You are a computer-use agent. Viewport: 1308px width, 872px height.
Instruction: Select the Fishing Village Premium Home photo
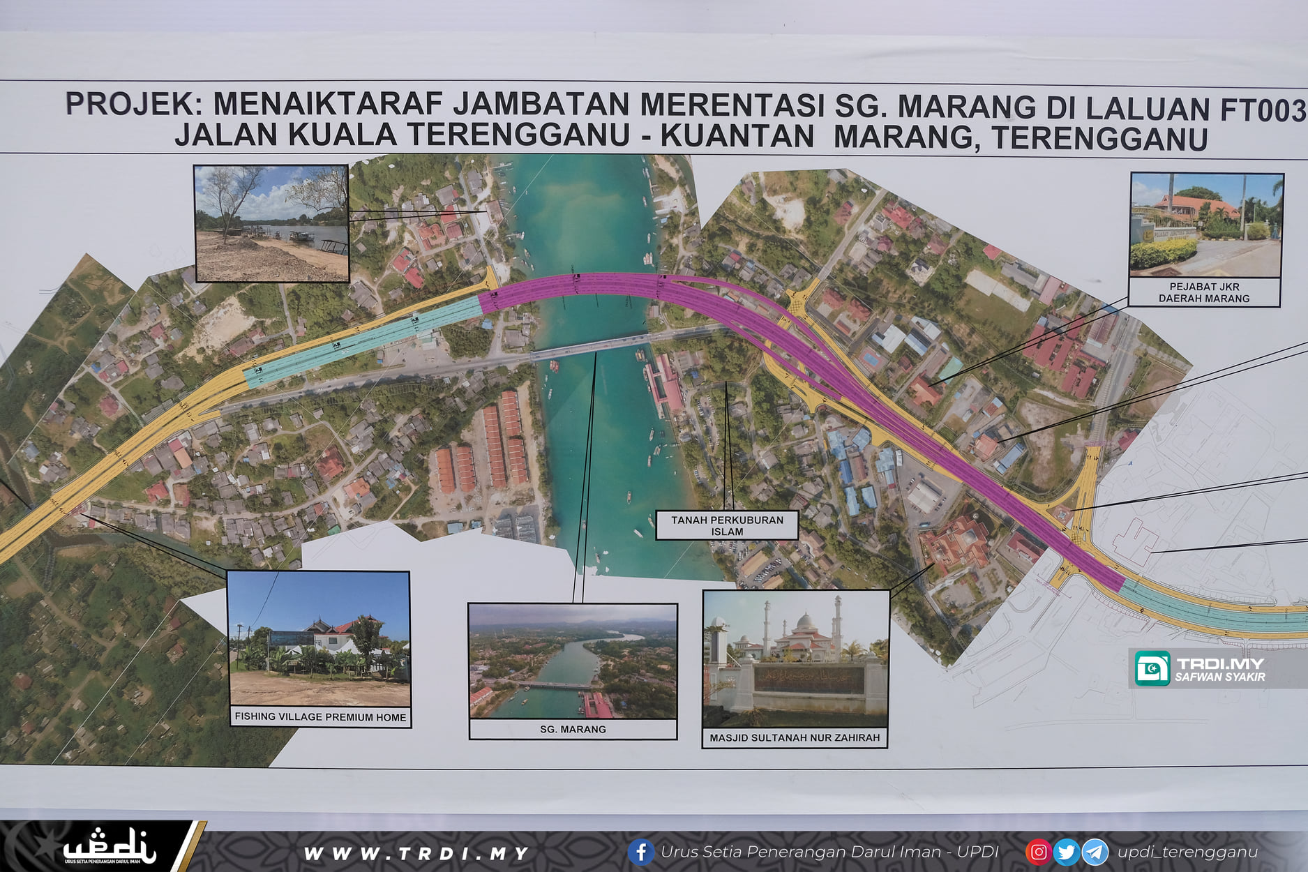click(x=320, y=638)
